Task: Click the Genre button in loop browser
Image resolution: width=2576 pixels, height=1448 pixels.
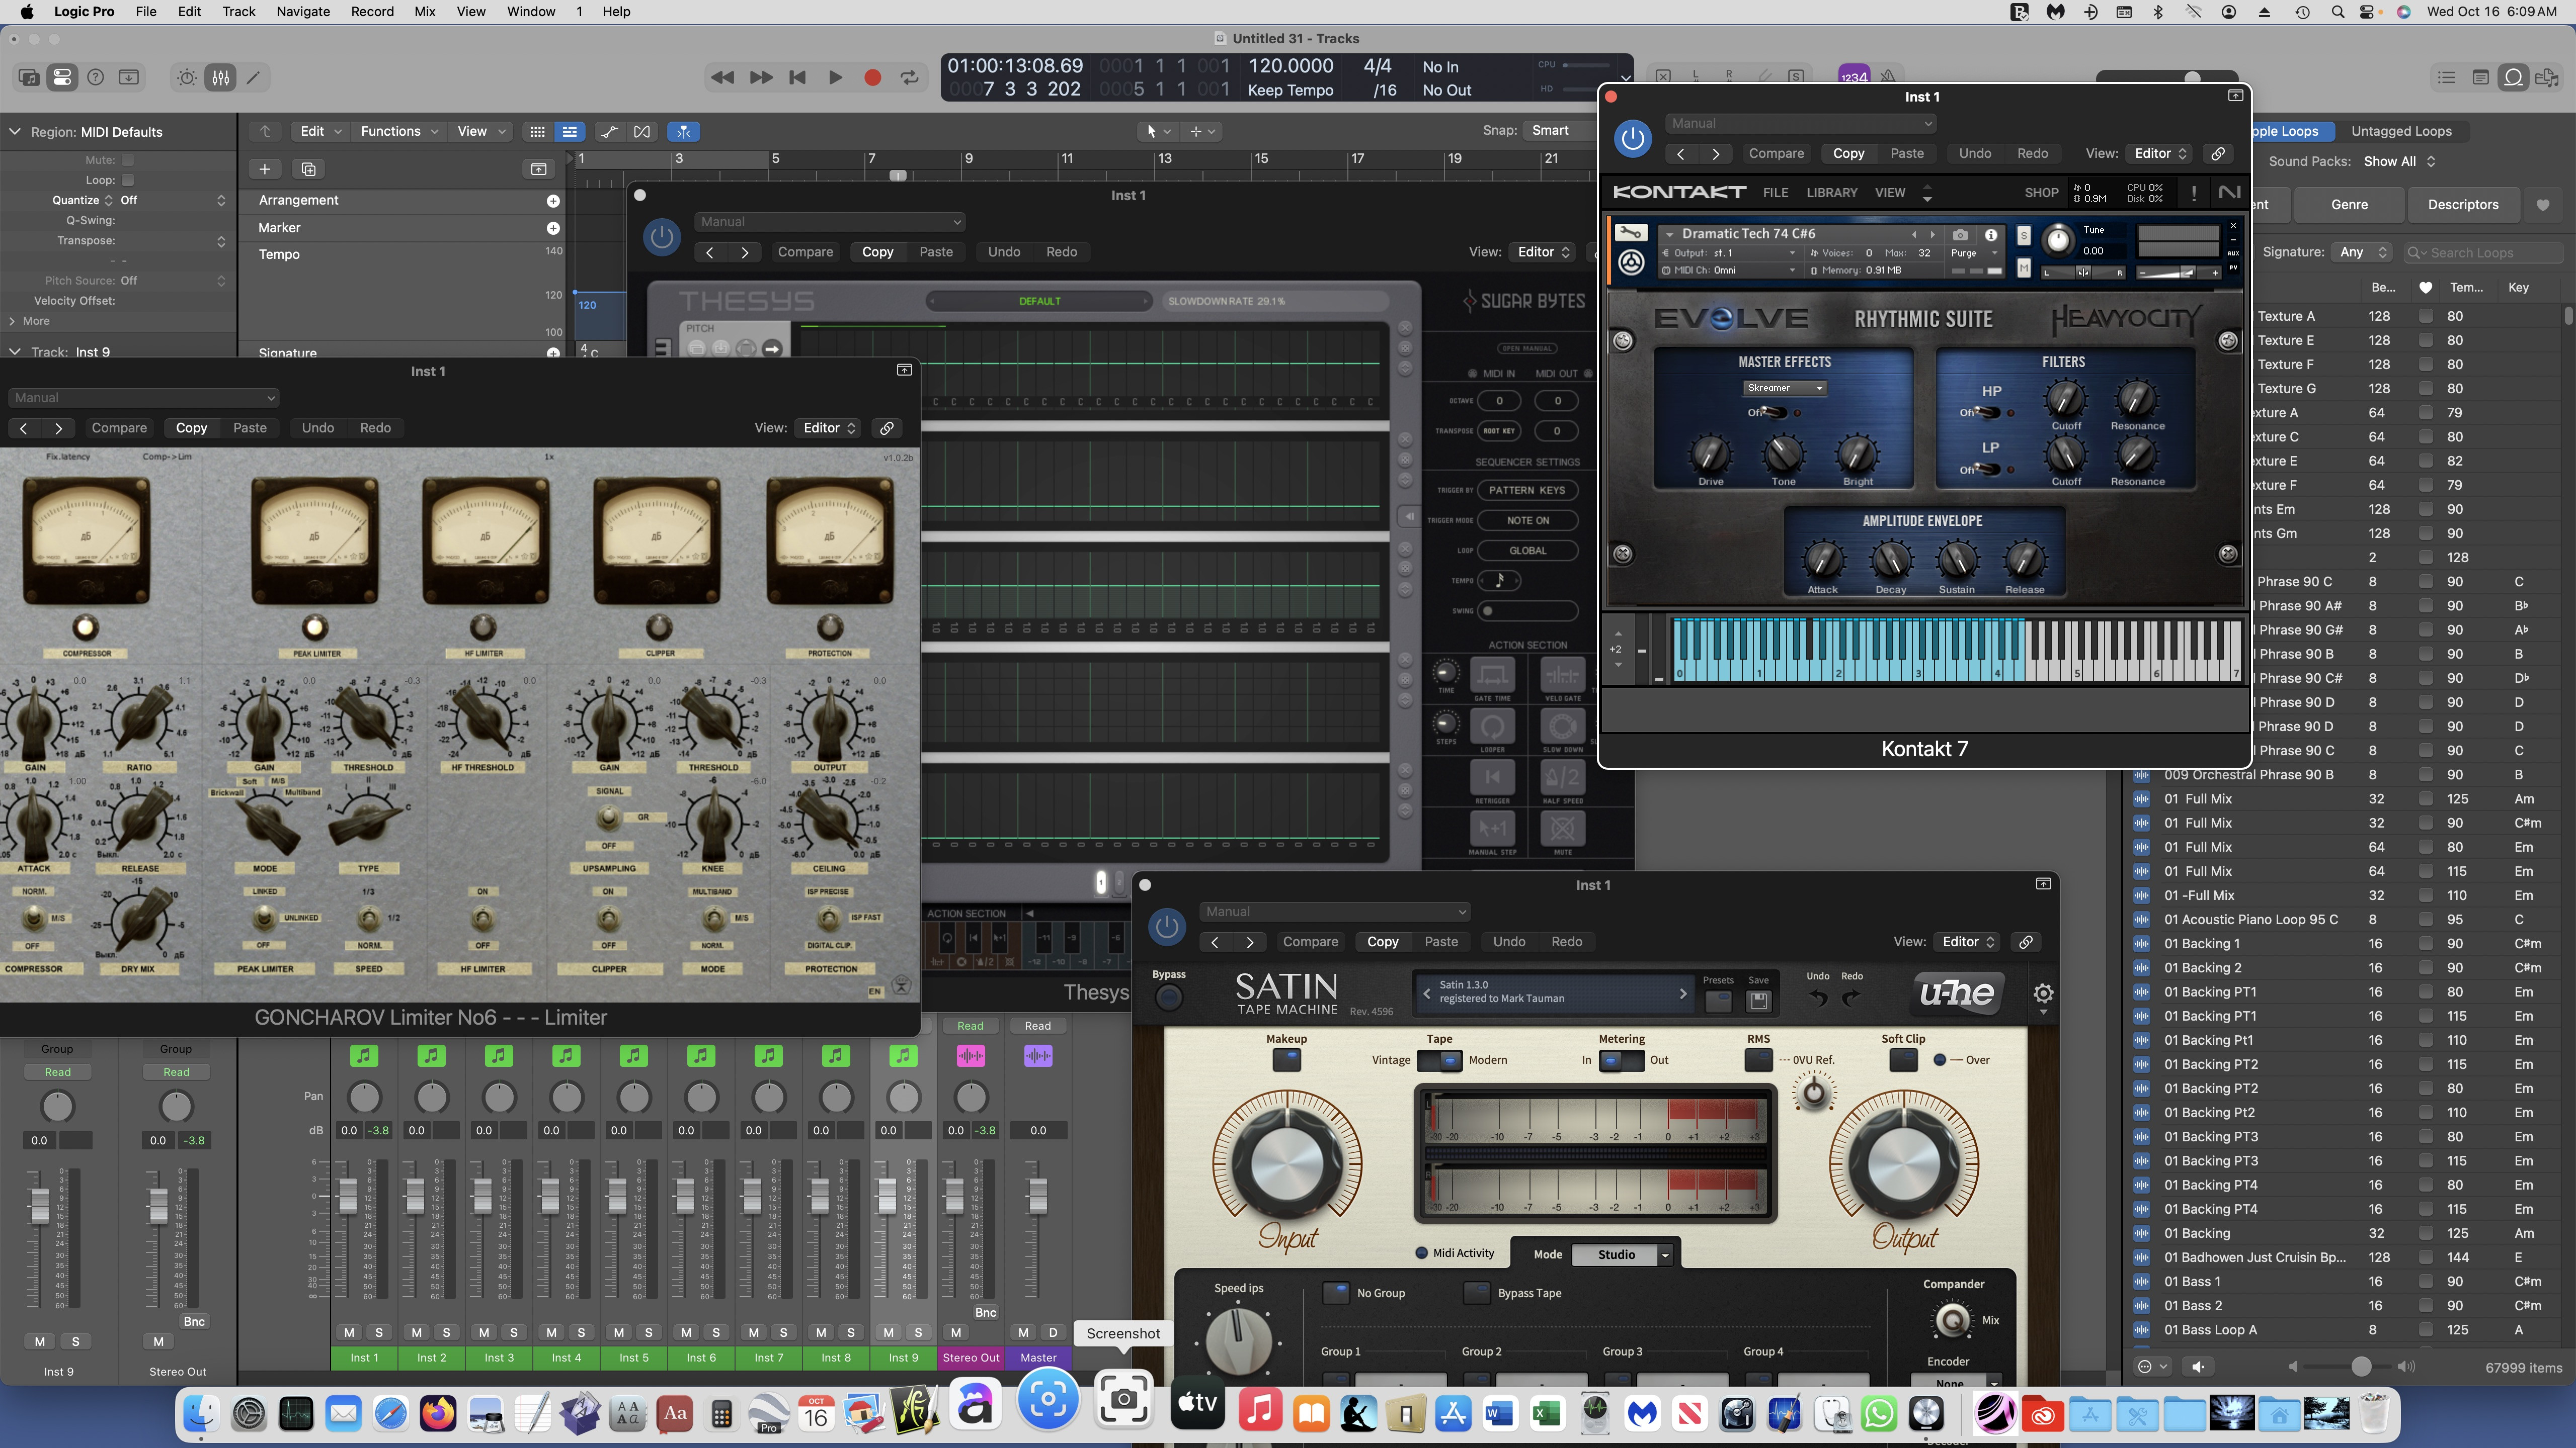Action: coord(2349,205)
